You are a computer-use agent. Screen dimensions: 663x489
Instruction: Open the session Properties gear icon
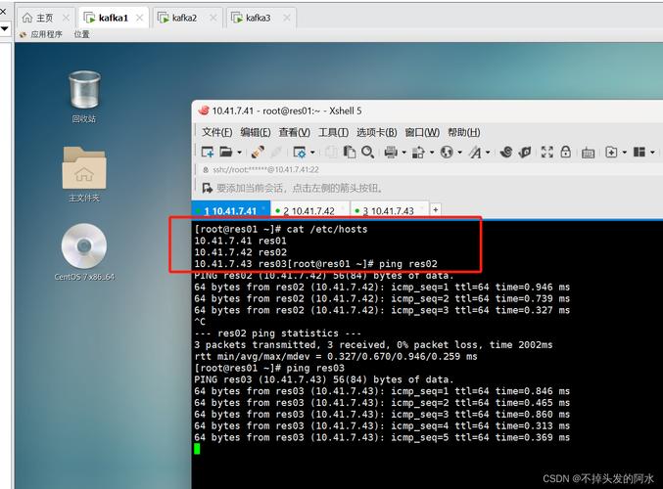299,152
